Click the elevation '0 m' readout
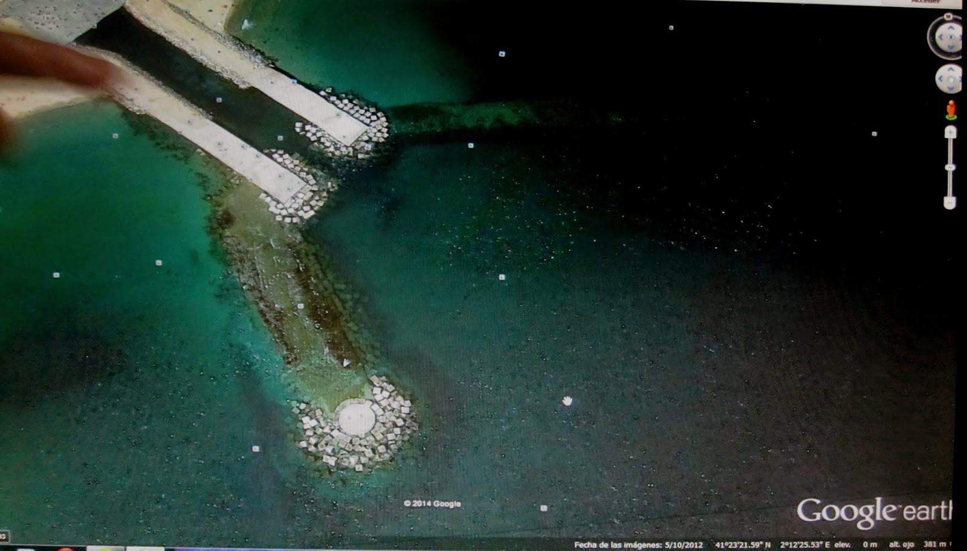 pos(869,545)
